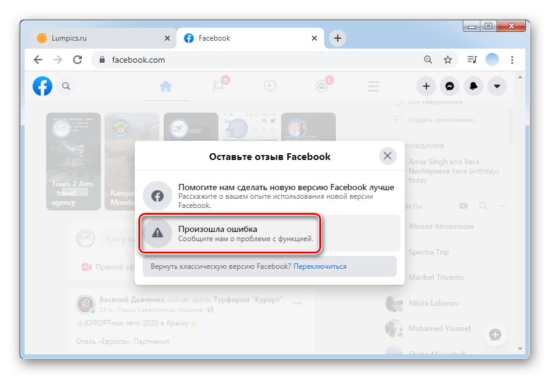The height and width of the screenshot is (379, 550).
Task: Go to the Home feed icon
Action: tap(165, 86)
